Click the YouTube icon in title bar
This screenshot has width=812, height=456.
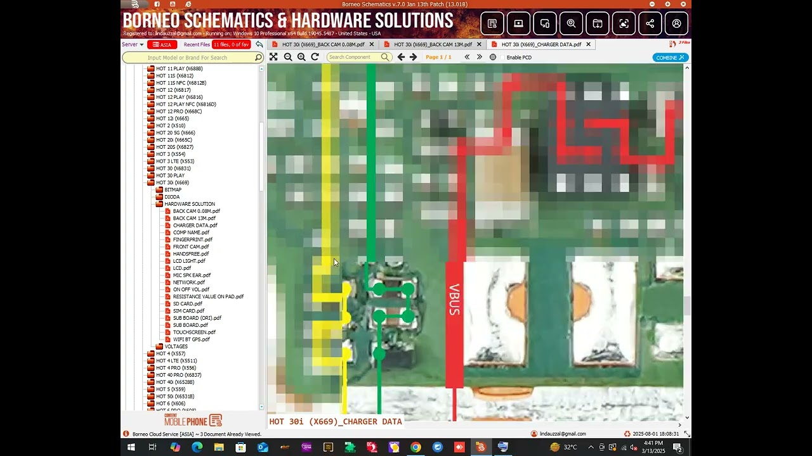(173, 4)
